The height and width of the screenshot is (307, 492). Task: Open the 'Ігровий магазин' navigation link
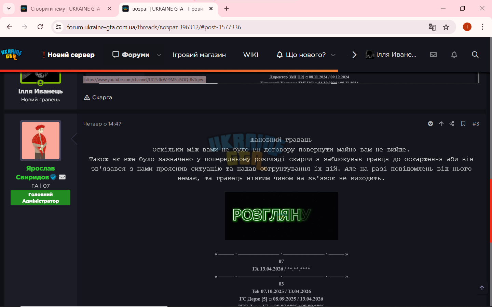pyautogui.click(x=199, y=55)
